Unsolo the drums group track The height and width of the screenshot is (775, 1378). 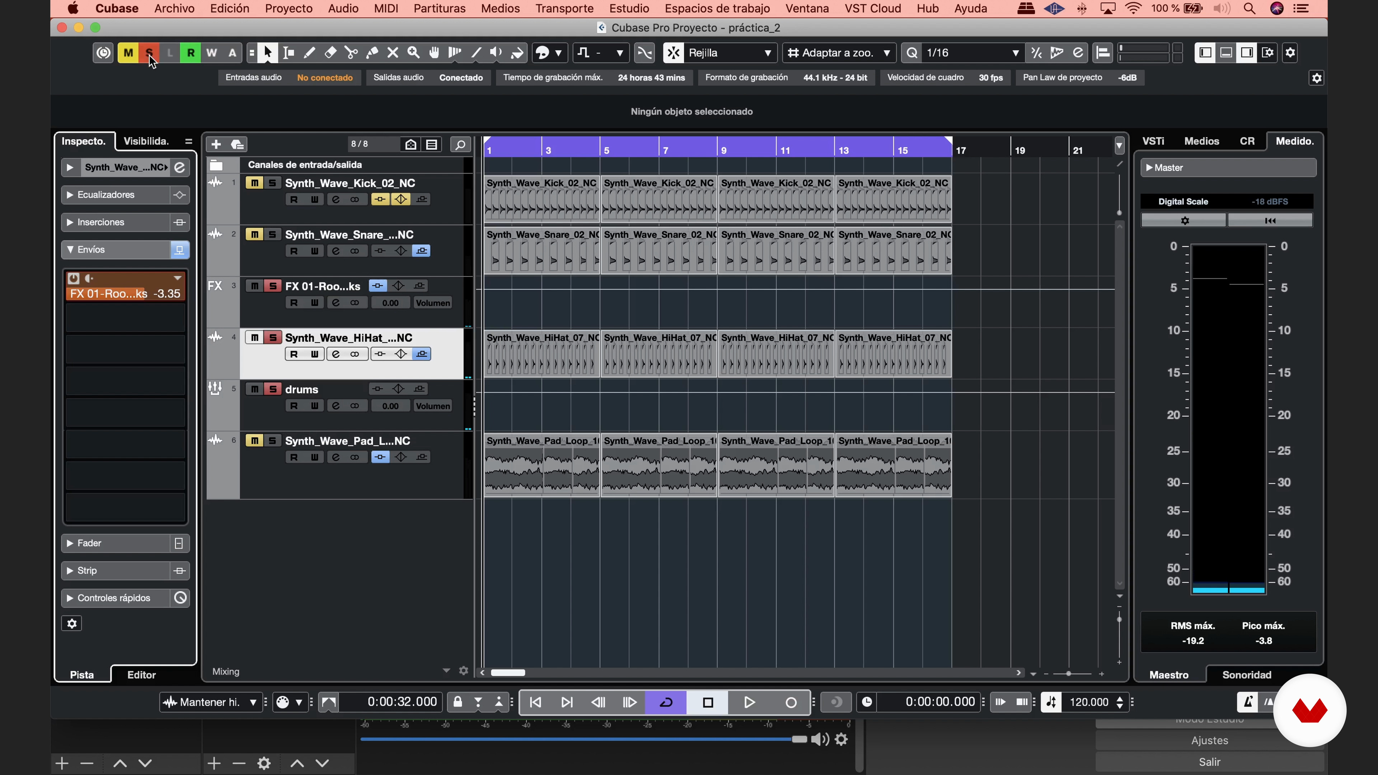pos(273,389)
